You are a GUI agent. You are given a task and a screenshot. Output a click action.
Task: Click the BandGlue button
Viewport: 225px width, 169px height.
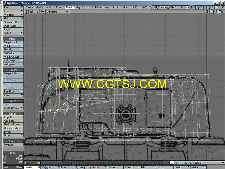(13, 92)
